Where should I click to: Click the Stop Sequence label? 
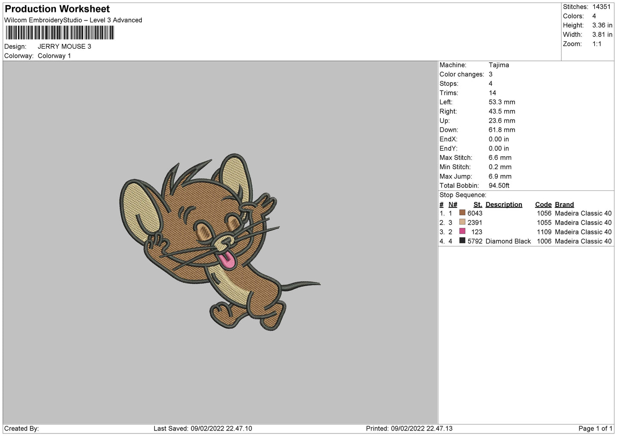463,195
